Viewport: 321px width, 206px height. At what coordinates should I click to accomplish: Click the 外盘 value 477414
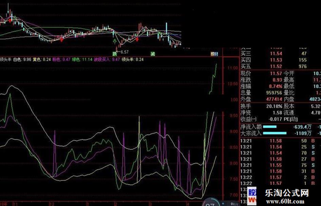274,99
